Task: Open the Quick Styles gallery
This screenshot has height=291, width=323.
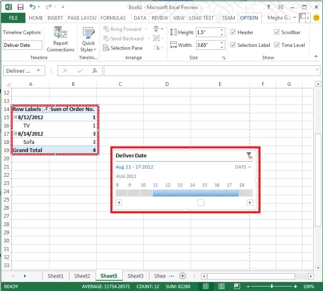Action: 88,39
